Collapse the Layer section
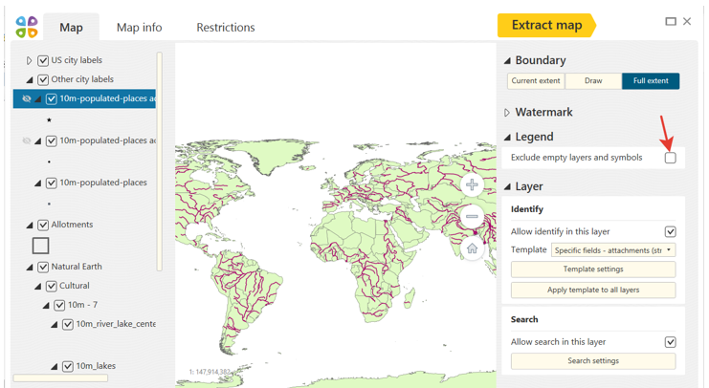The width and height of the screenshot is (709, 388). click(x=507, y=186)
